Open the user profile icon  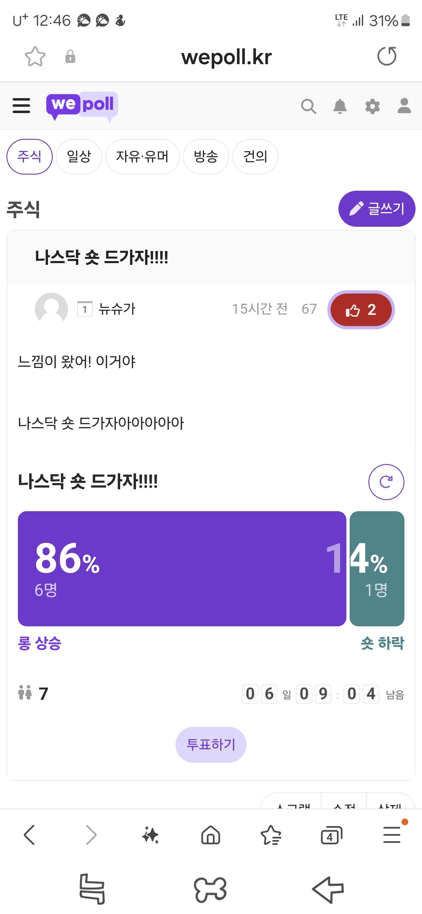point(404,106)
